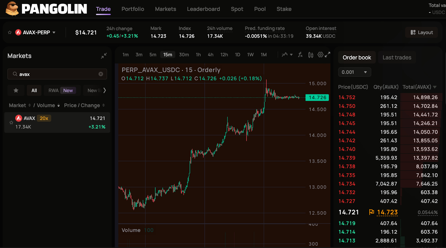446x248 pixels.
Task: Expand chart to fullscreen
Action: point(328,54)
